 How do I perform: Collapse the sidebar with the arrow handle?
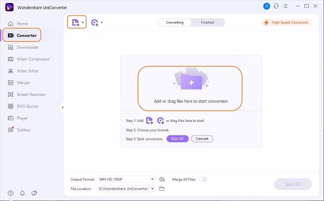coord(63,107)
